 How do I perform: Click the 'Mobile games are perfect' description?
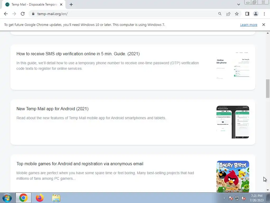[x=105, y=176]
